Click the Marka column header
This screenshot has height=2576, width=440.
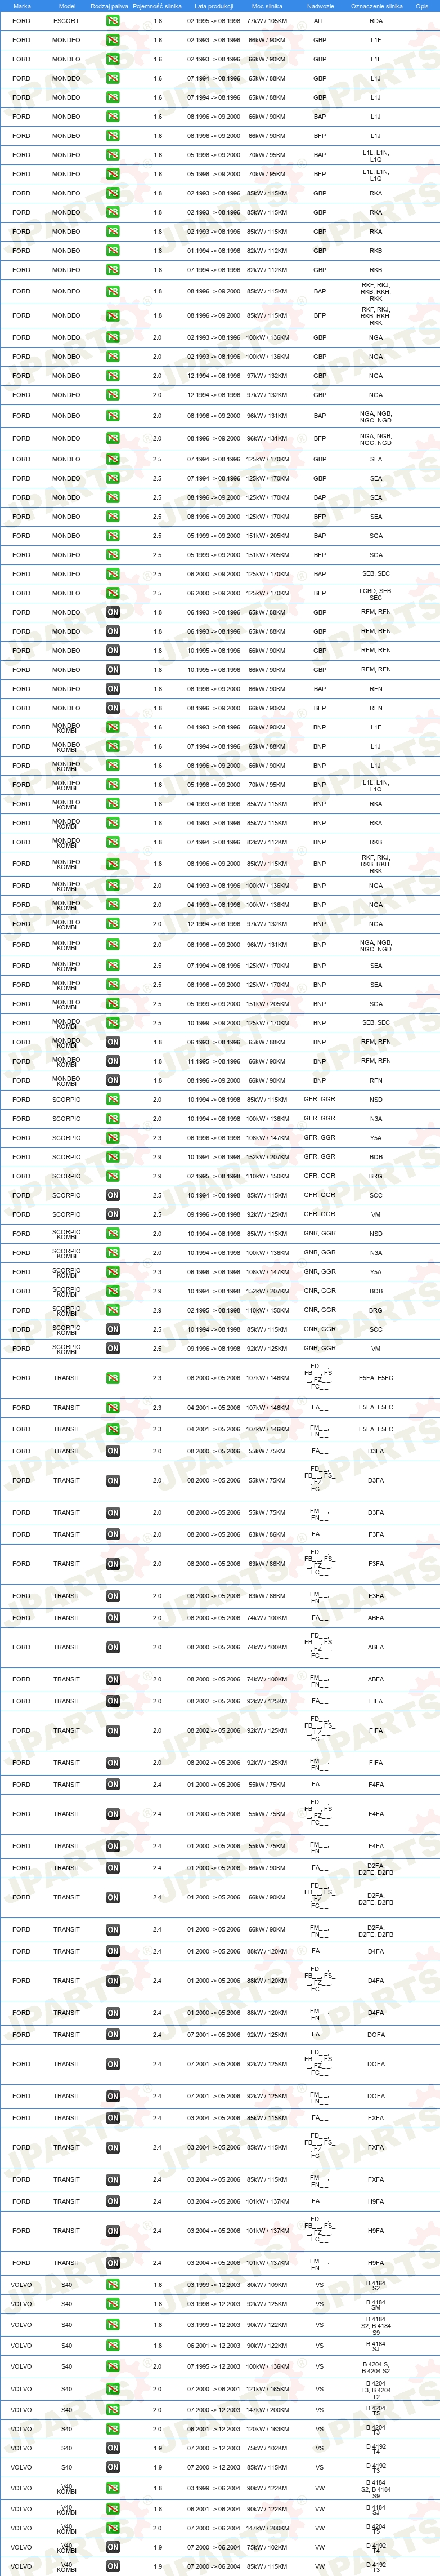[x=21, y=6]
